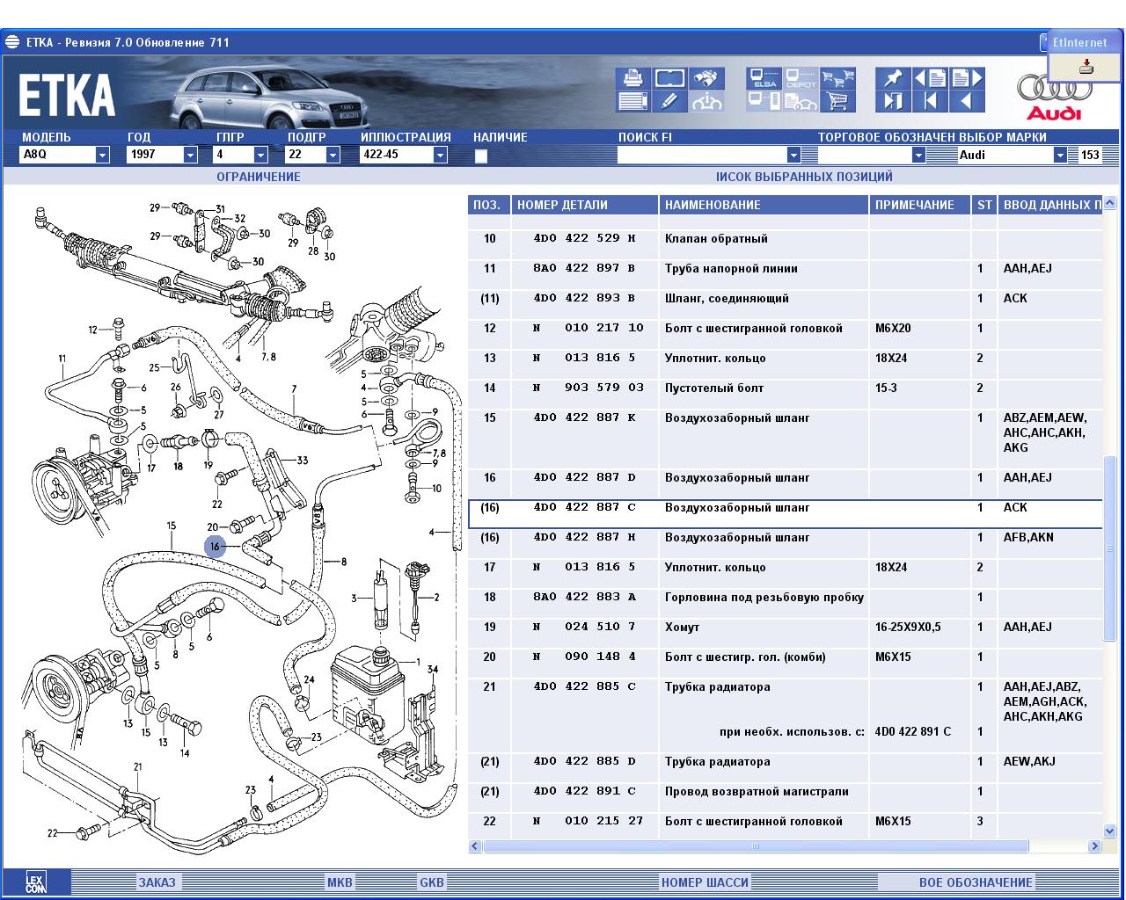Open the list of selected positions tab
The width and height of the screenshot is (1126, 900).
coord(804,177)
